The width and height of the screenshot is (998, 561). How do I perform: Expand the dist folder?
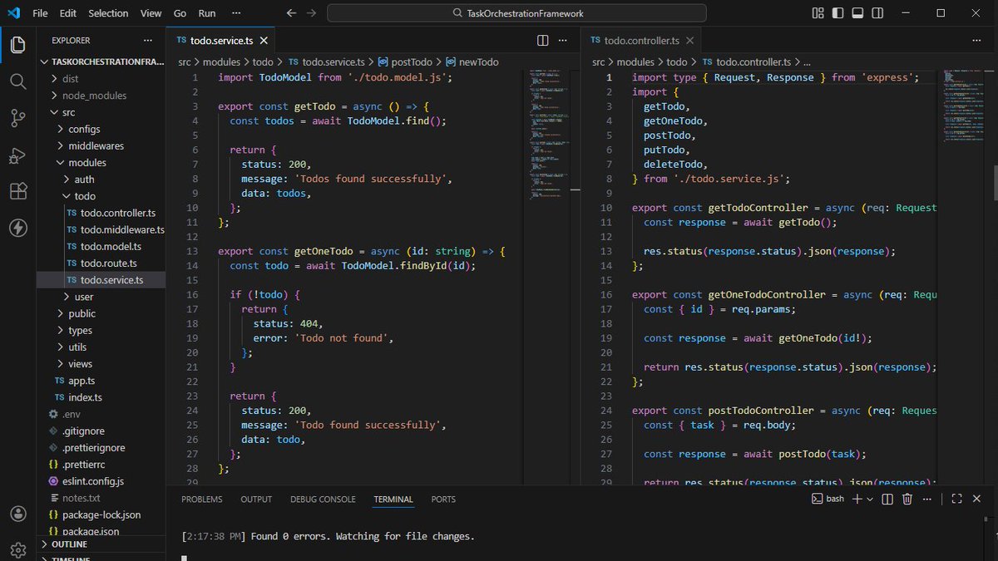[101, 78]
